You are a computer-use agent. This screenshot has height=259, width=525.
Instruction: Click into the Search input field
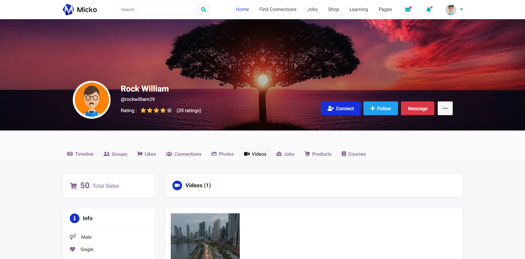157,10
